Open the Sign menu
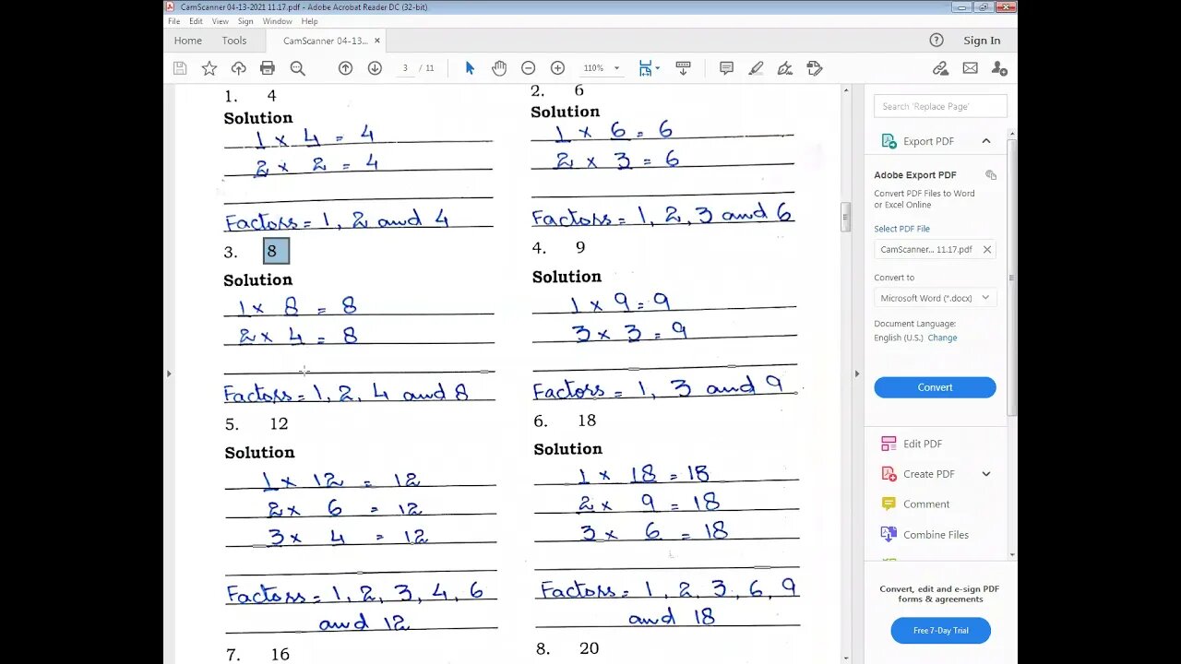1181x664 pixels. point(245,21)
